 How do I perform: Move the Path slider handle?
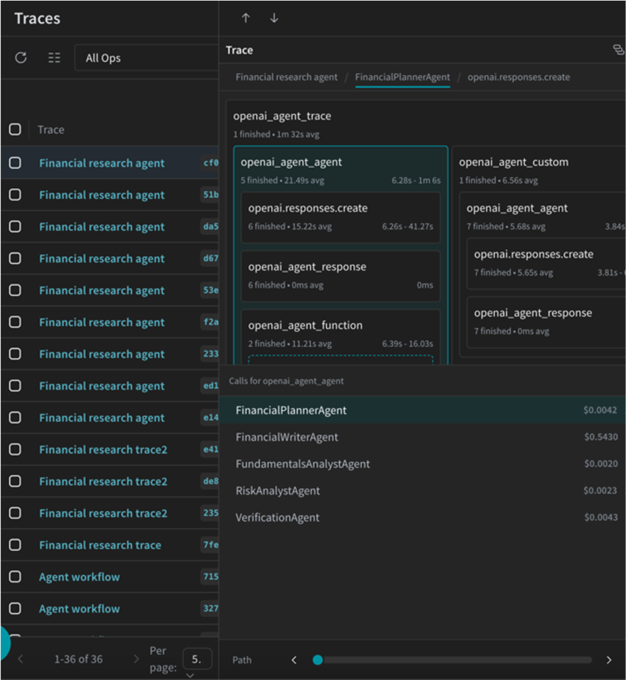(x=317, y=660)
